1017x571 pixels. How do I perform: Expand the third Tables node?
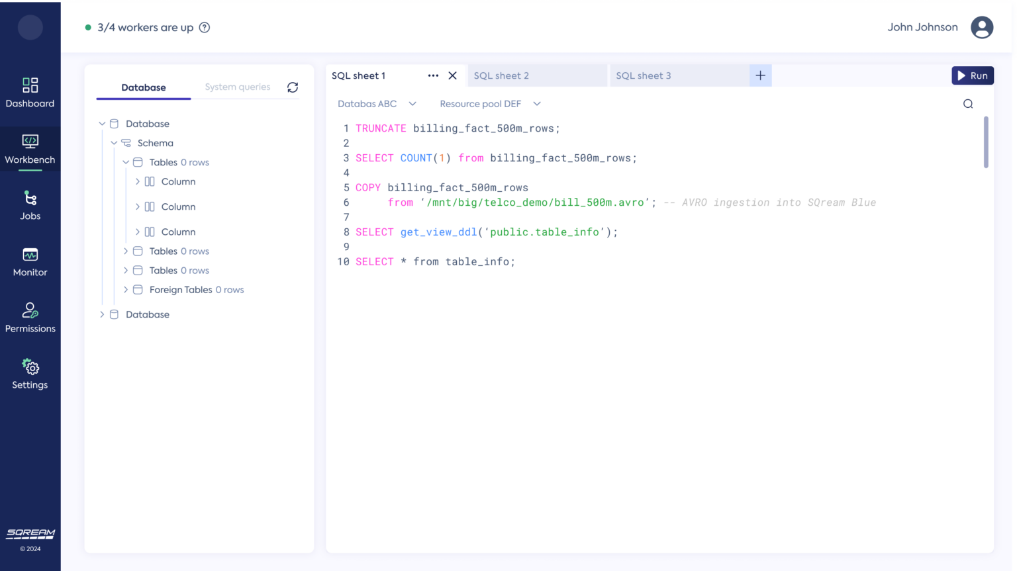point(126,271)
